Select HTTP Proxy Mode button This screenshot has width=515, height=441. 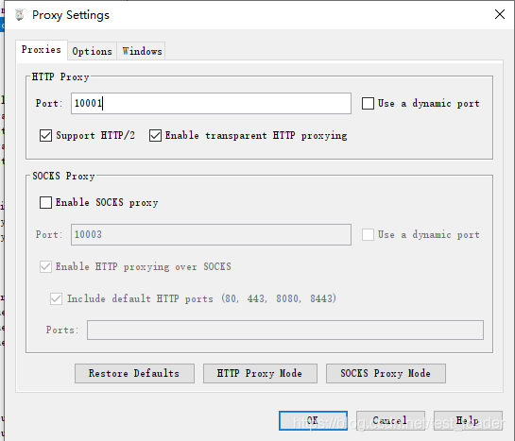[260, 373]
